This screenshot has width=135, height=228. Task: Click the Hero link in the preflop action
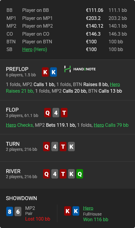coord(115,84)
